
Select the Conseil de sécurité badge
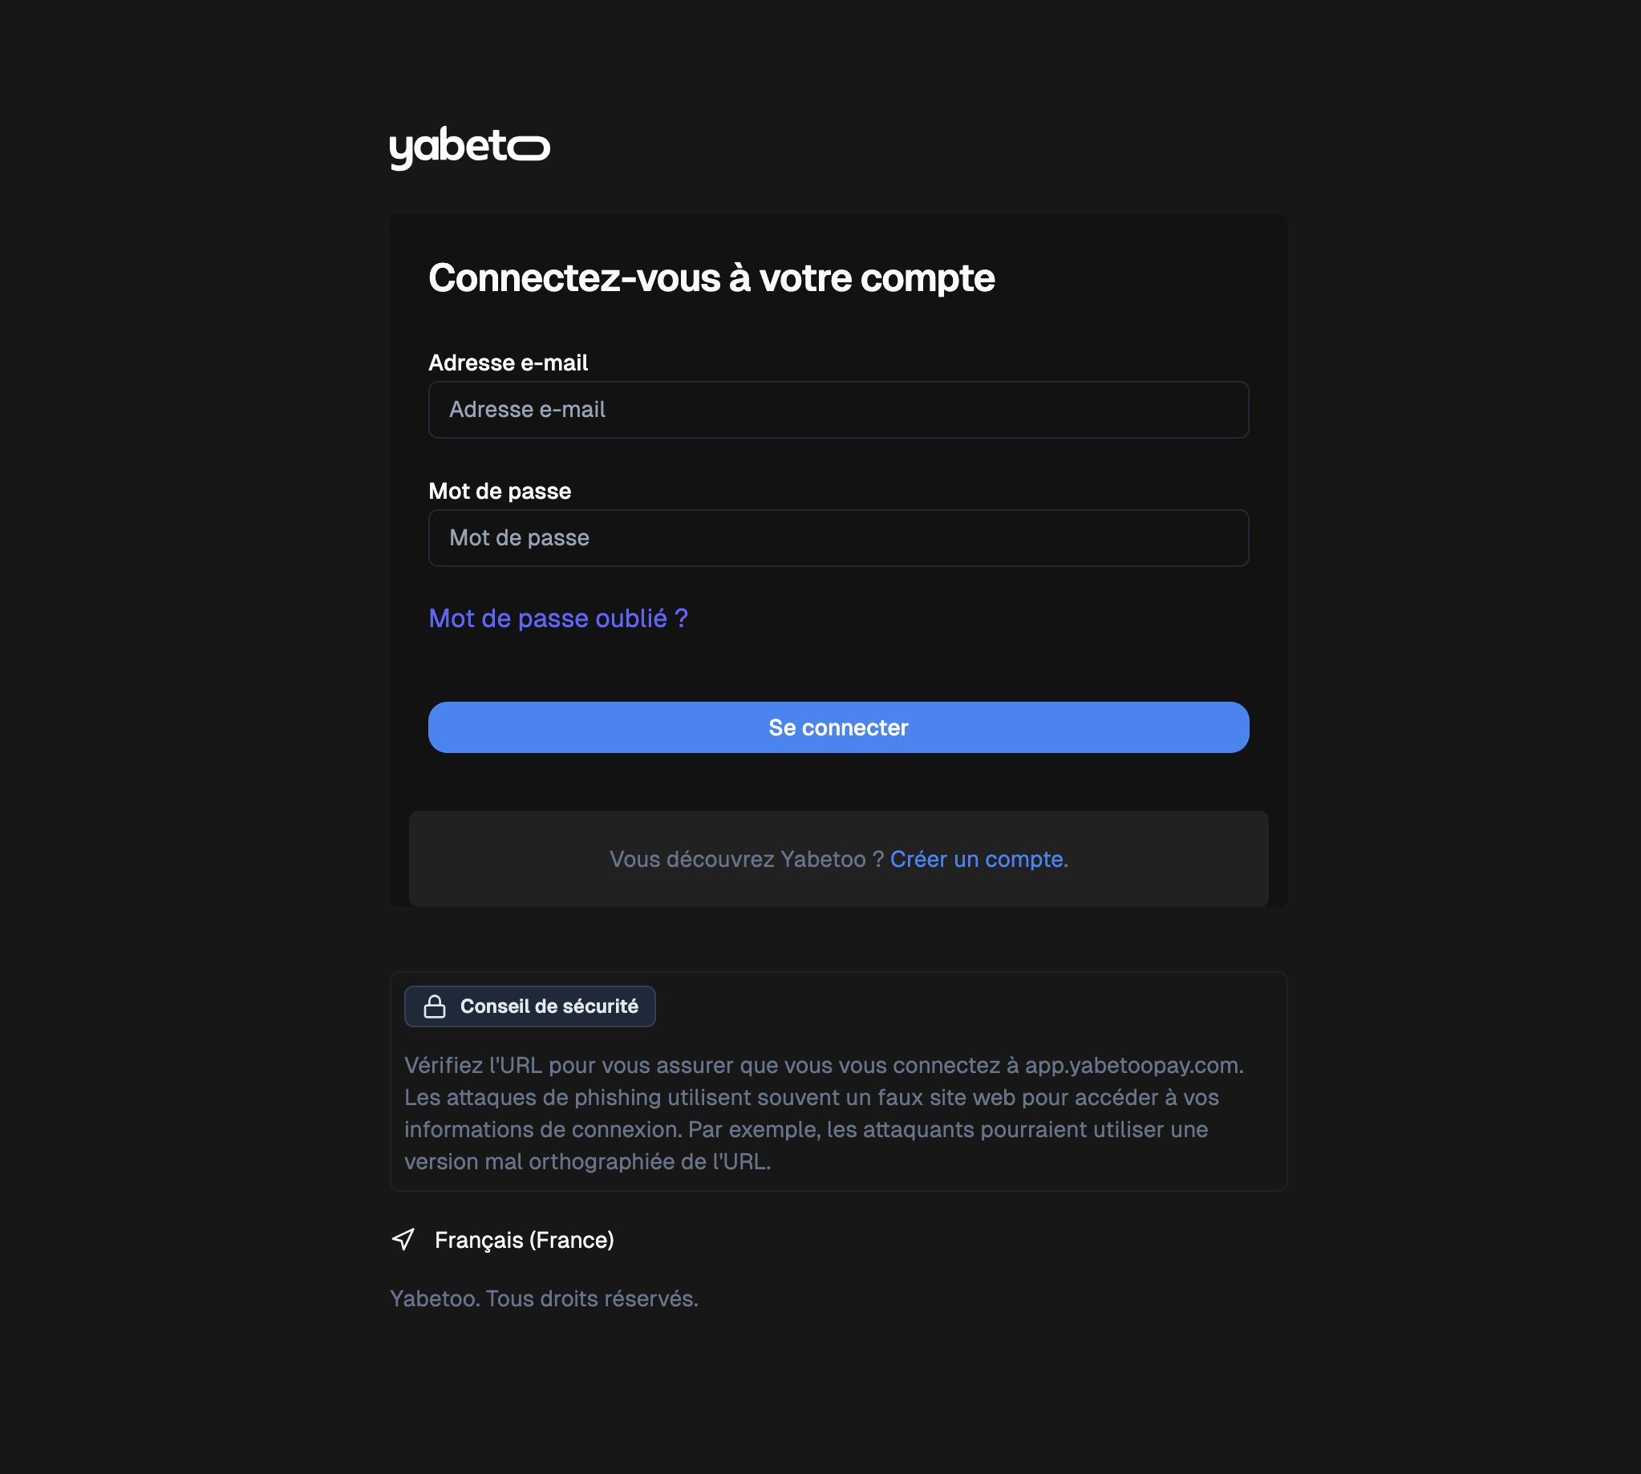[529, 1006]
